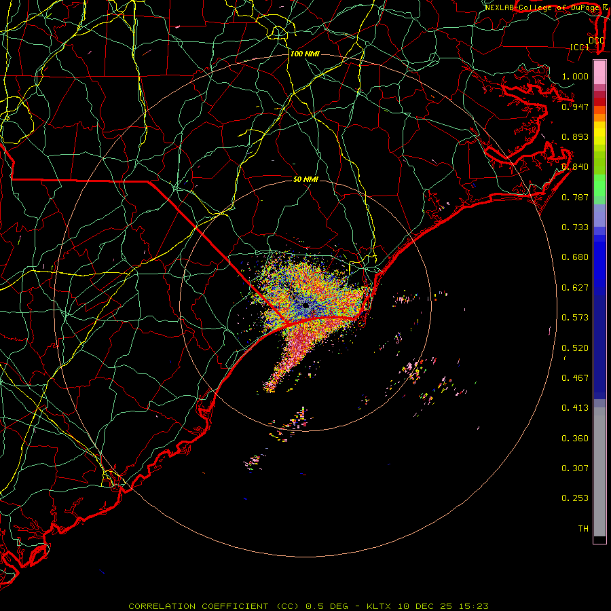
Task: Select the 0.787 scale value
Action: (x=575, y=197)
